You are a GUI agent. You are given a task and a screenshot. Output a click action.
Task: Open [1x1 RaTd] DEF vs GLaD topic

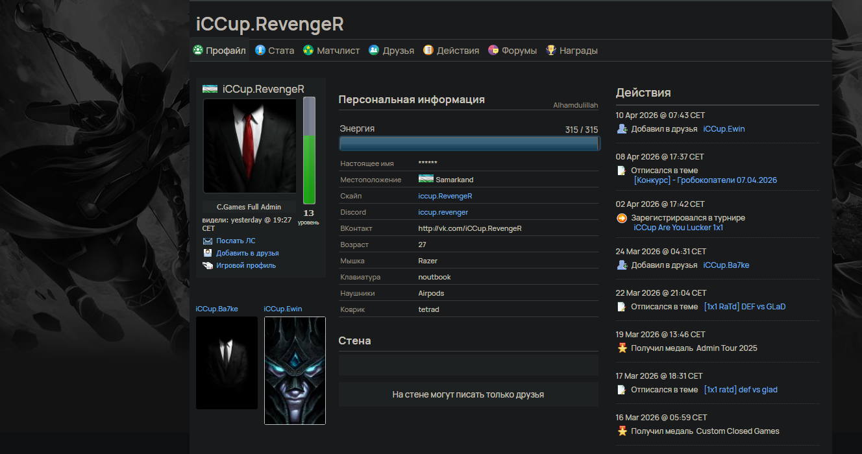(745, 306)
